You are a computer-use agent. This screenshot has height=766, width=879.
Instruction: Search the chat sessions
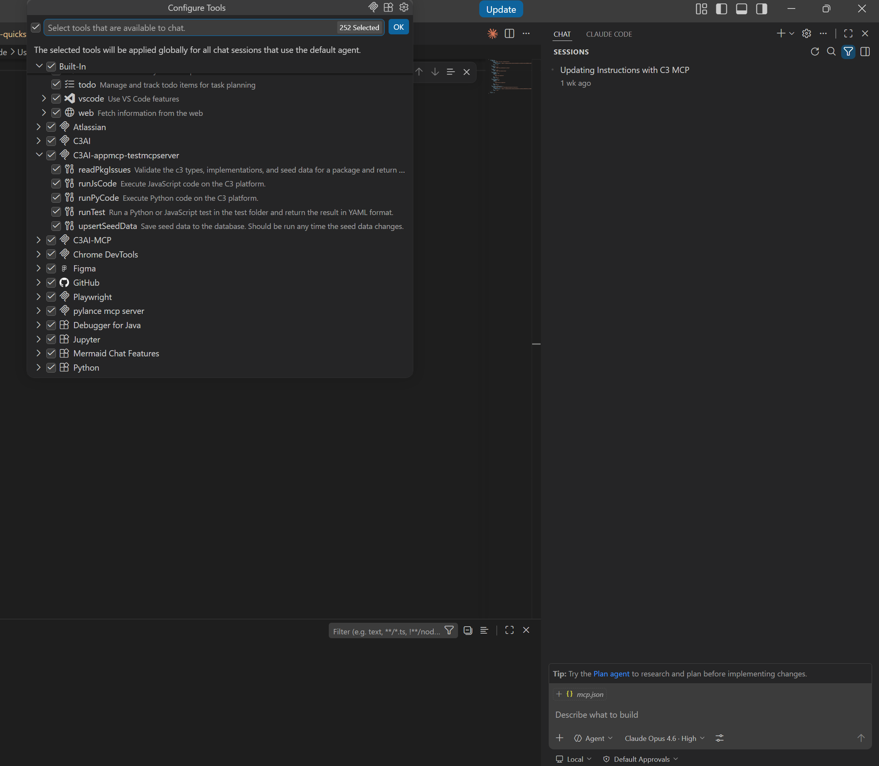tap(831, 52)
